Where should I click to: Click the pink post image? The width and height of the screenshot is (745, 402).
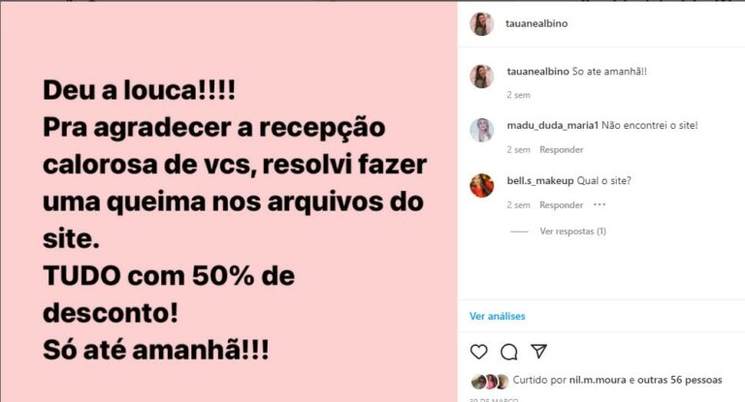pos(229,201)
